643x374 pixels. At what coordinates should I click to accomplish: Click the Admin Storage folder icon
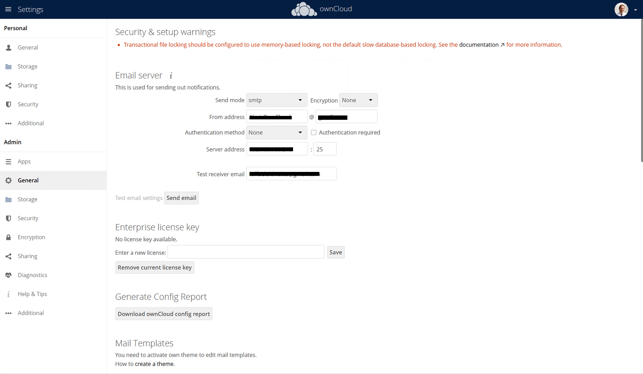8,199
